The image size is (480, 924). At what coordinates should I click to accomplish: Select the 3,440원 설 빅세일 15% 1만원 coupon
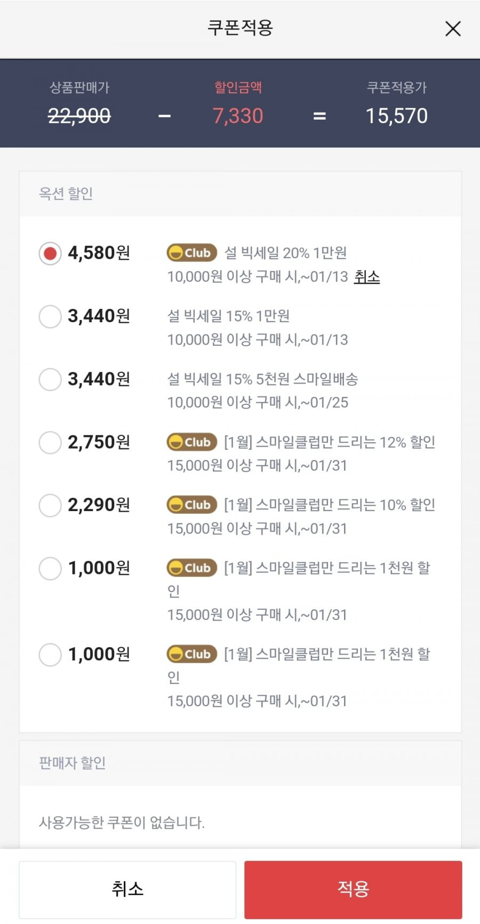coord(50,316)
